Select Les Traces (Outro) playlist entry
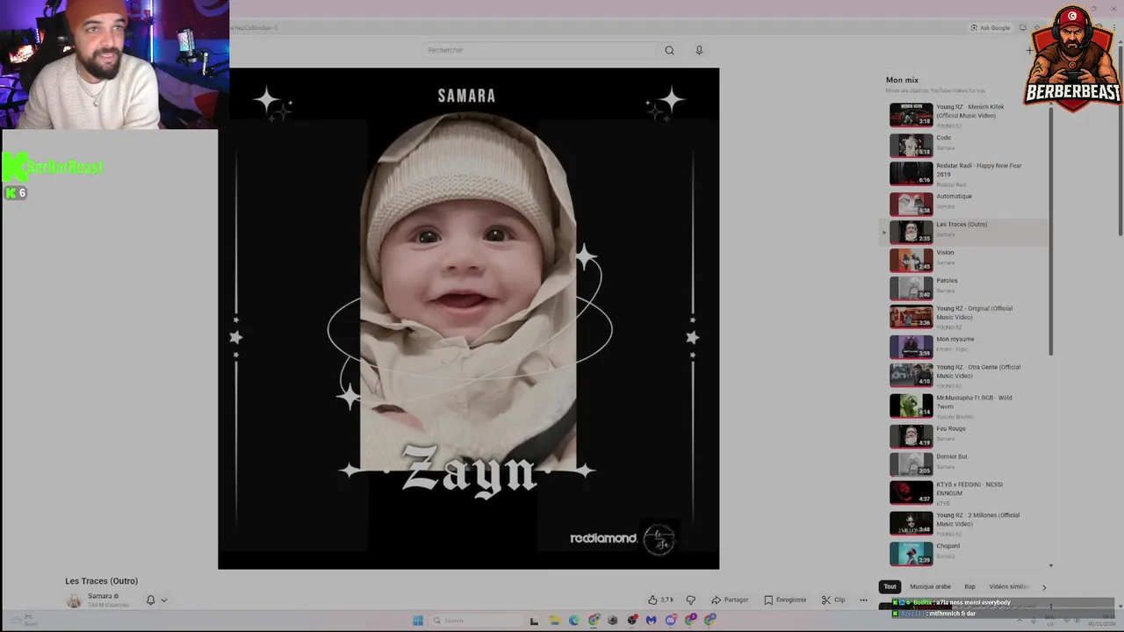Screen dimensions: 1124x632 (966, 231)
